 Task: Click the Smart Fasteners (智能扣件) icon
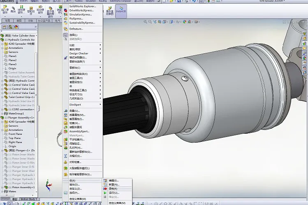(x=31, y=8)
